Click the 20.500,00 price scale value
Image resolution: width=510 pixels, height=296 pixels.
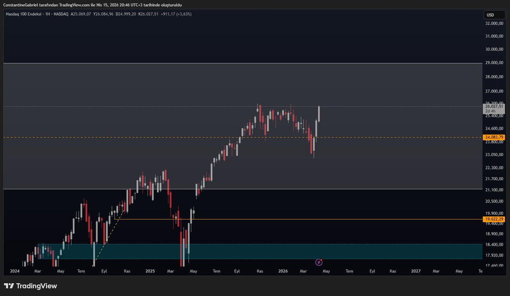(494, 201)
